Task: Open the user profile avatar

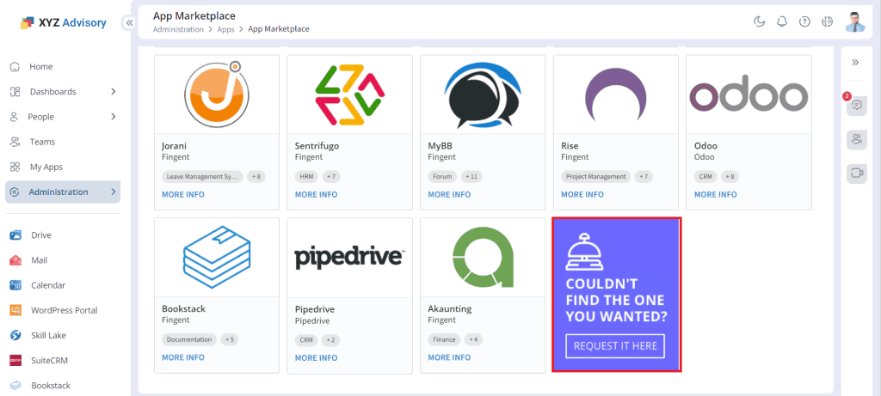Action: (x=855, y=21)
